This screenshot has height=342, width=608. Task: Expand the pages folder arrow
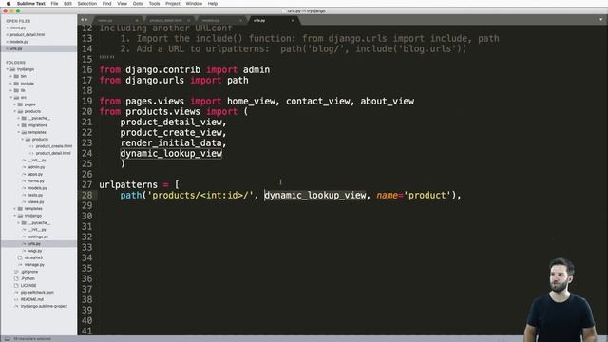15,104
